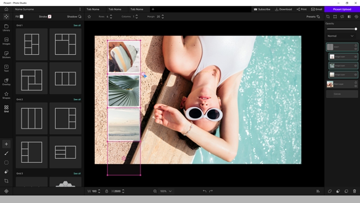Open the Normal blend mode dropdown
This screenshot has height=203, width=360.
[341, 36]
